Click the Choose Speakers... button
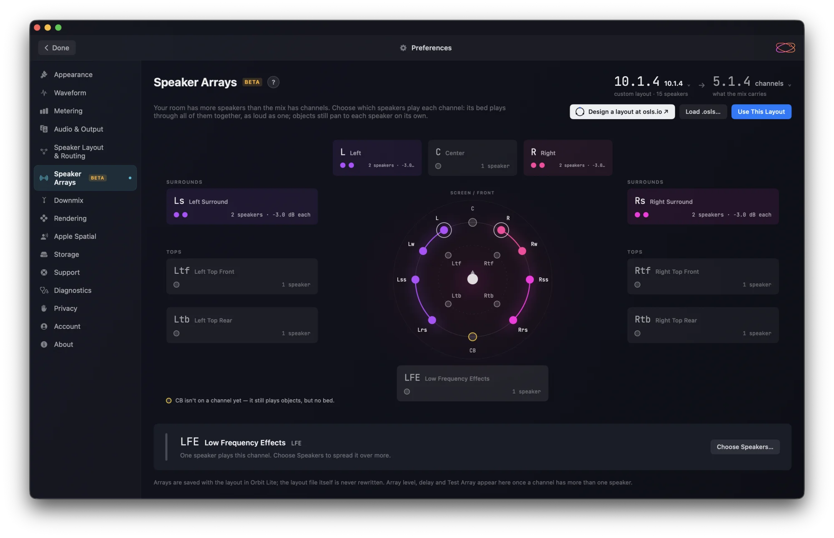The image size is (834, 538). (745, 447)
